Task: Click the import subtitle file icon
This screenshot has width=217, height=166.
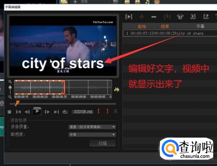Action: (x=193, y=17)
